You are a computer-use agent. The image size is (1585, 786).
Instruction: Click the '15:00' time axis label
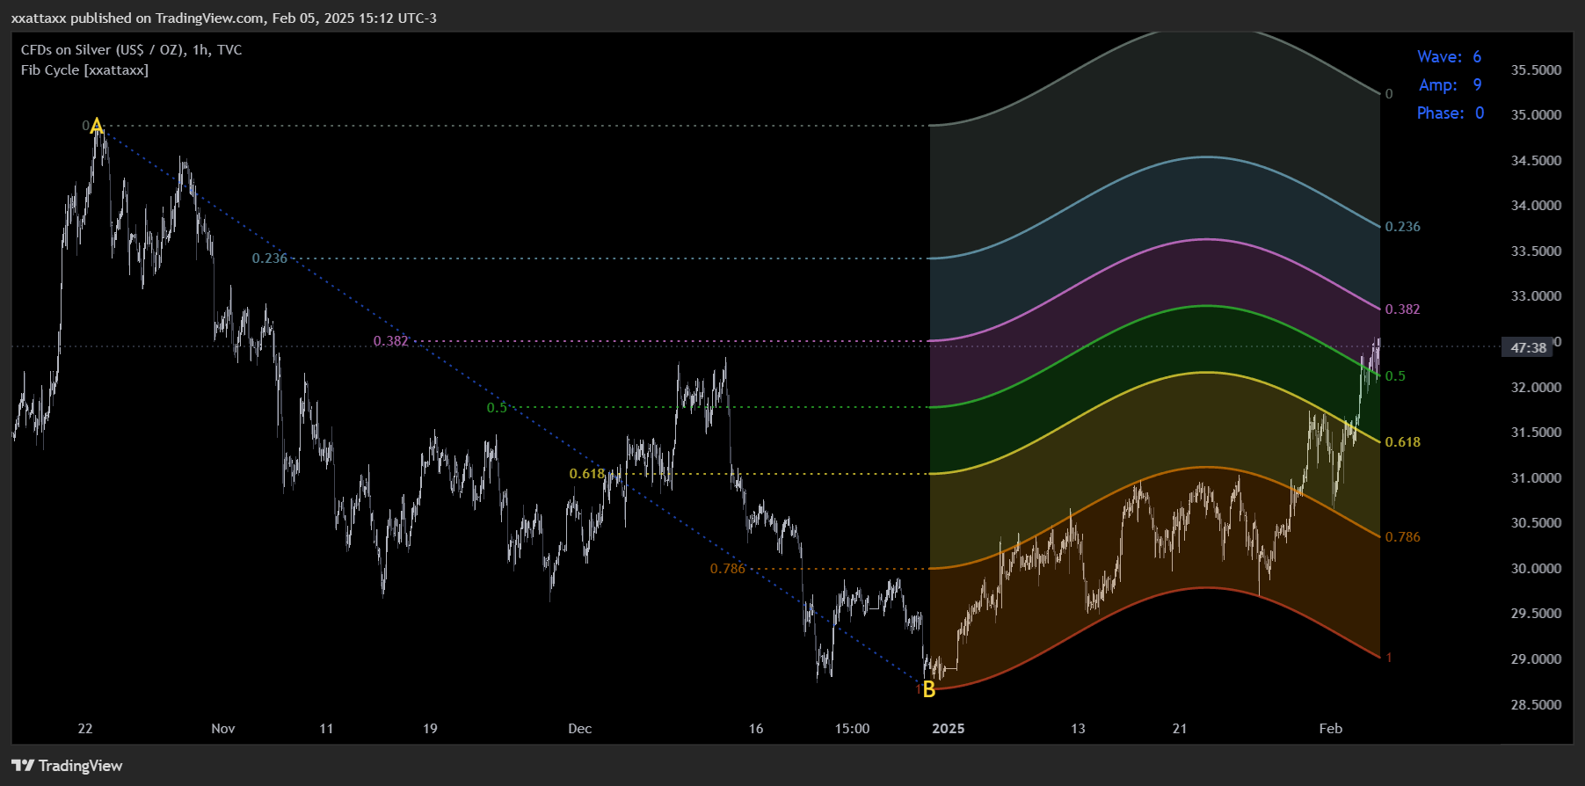(852, 728)
